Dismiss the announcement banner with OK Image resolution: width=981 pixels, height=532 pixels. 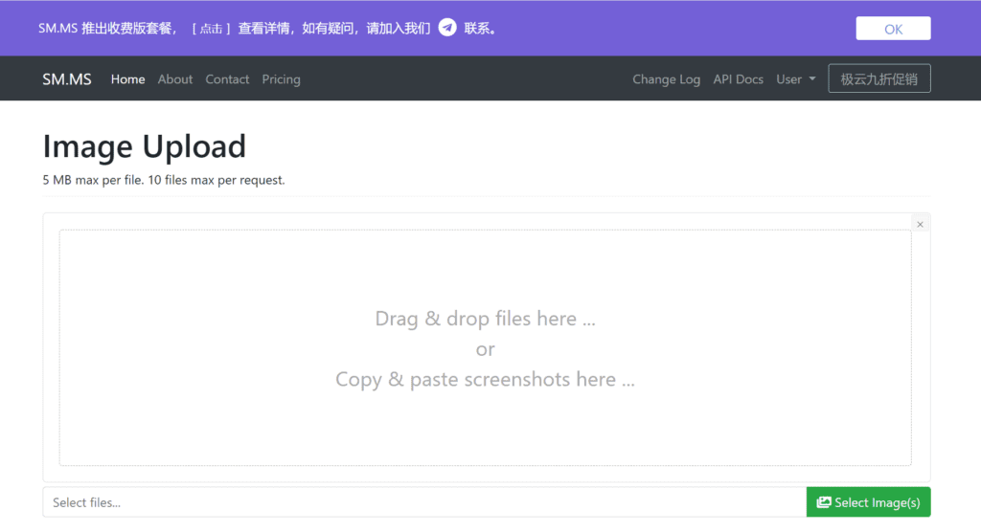click(893, 29)
